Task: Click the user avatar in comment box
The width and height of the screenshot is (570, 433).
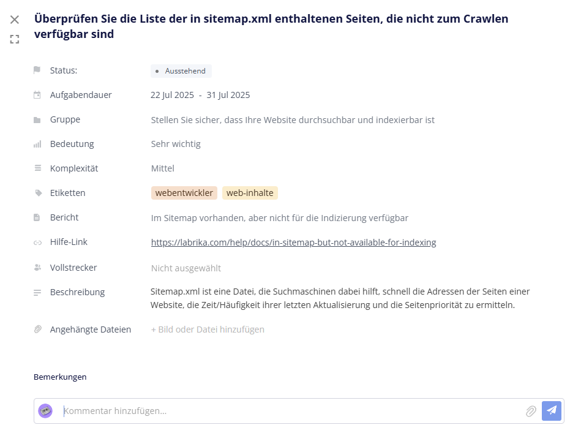Action: (x=45, y=411)
